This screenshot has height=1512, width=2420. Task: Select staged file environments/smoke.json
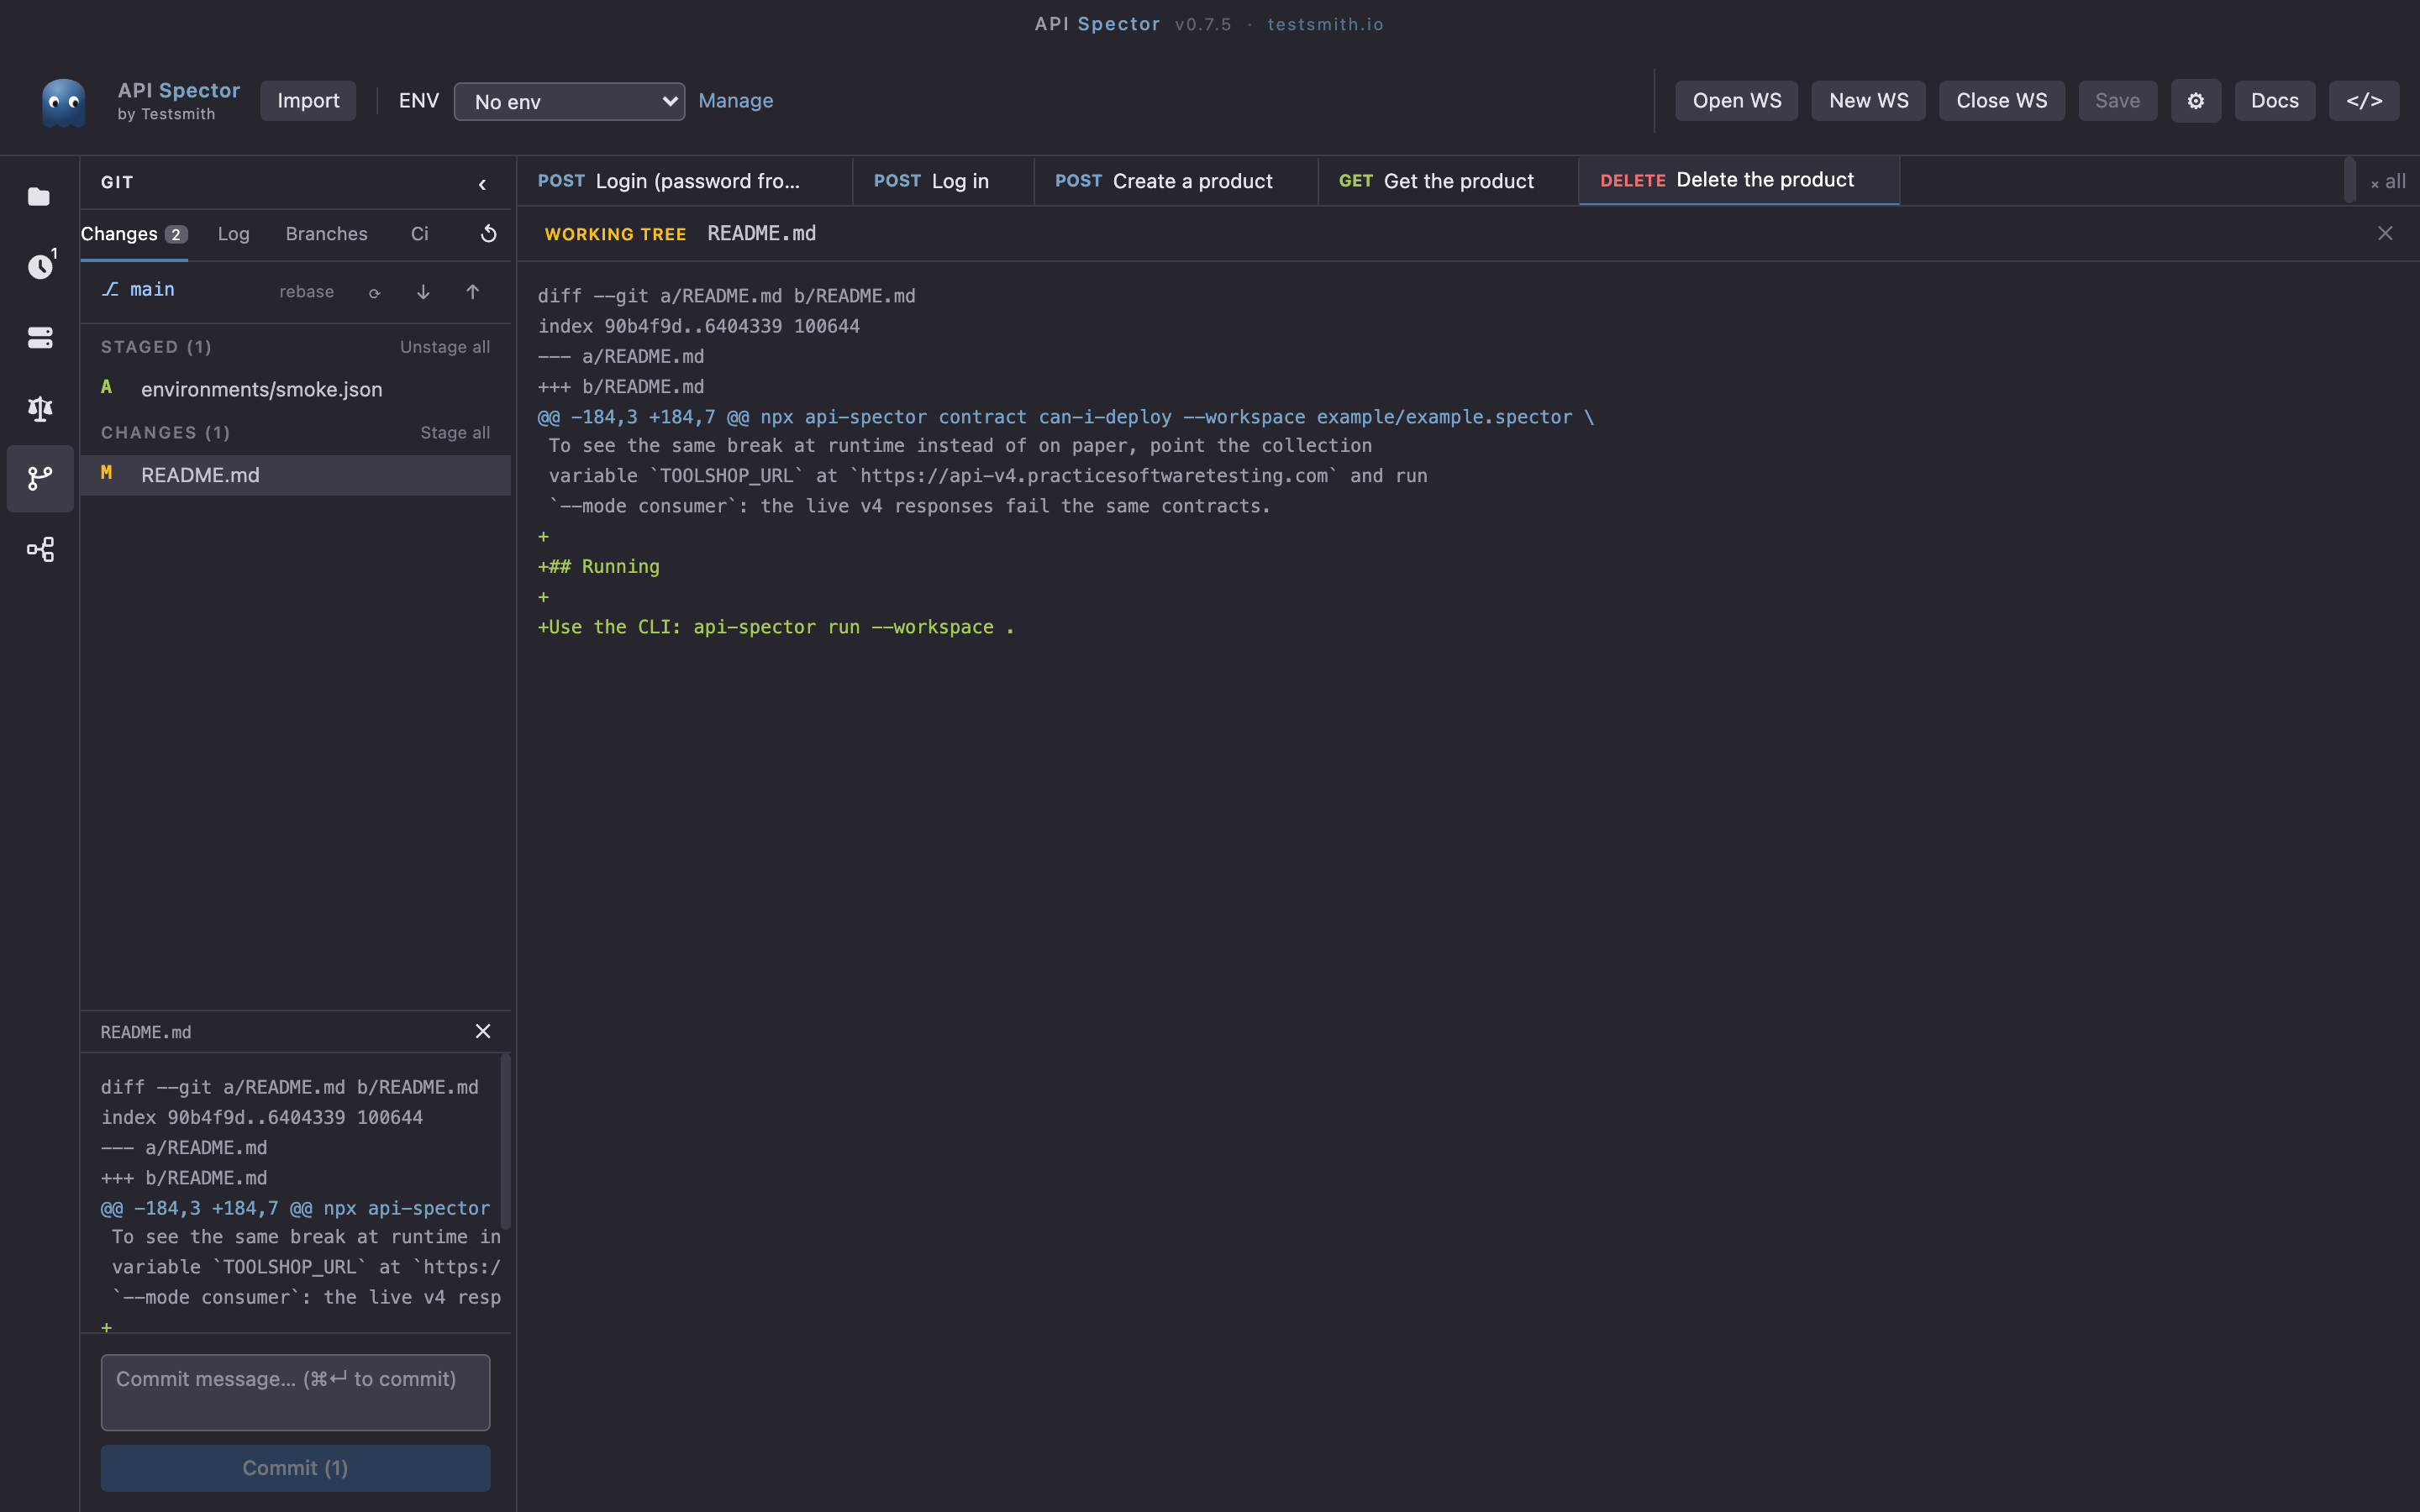click(295, 389)
